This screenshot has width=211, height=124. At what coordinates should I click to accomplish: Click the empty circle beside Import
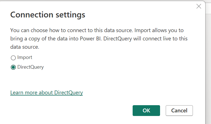tap(13, 58)
